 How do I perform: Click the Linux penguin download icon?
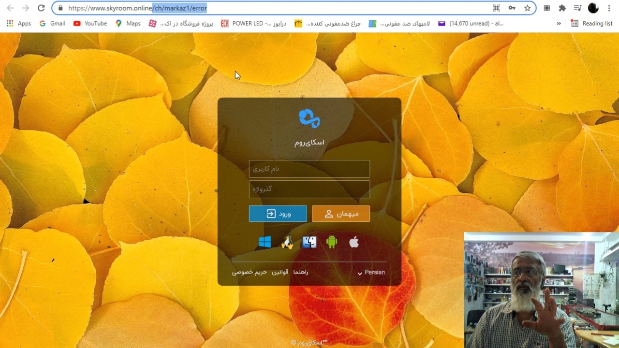[x=287, y=242]
